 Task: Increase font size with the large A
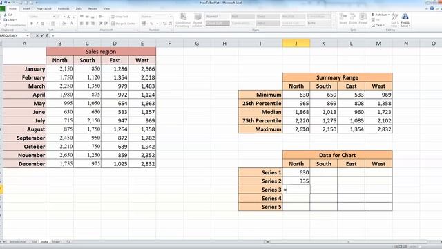click(x=68, y=17)
